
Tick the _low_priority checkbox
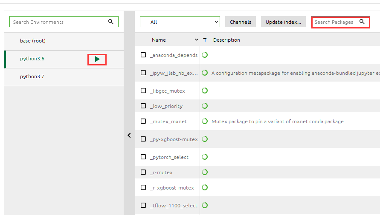143,106
